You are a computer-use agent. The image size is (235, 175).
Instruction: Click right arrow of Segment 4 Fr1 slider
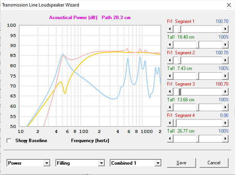tap(225, 123)
